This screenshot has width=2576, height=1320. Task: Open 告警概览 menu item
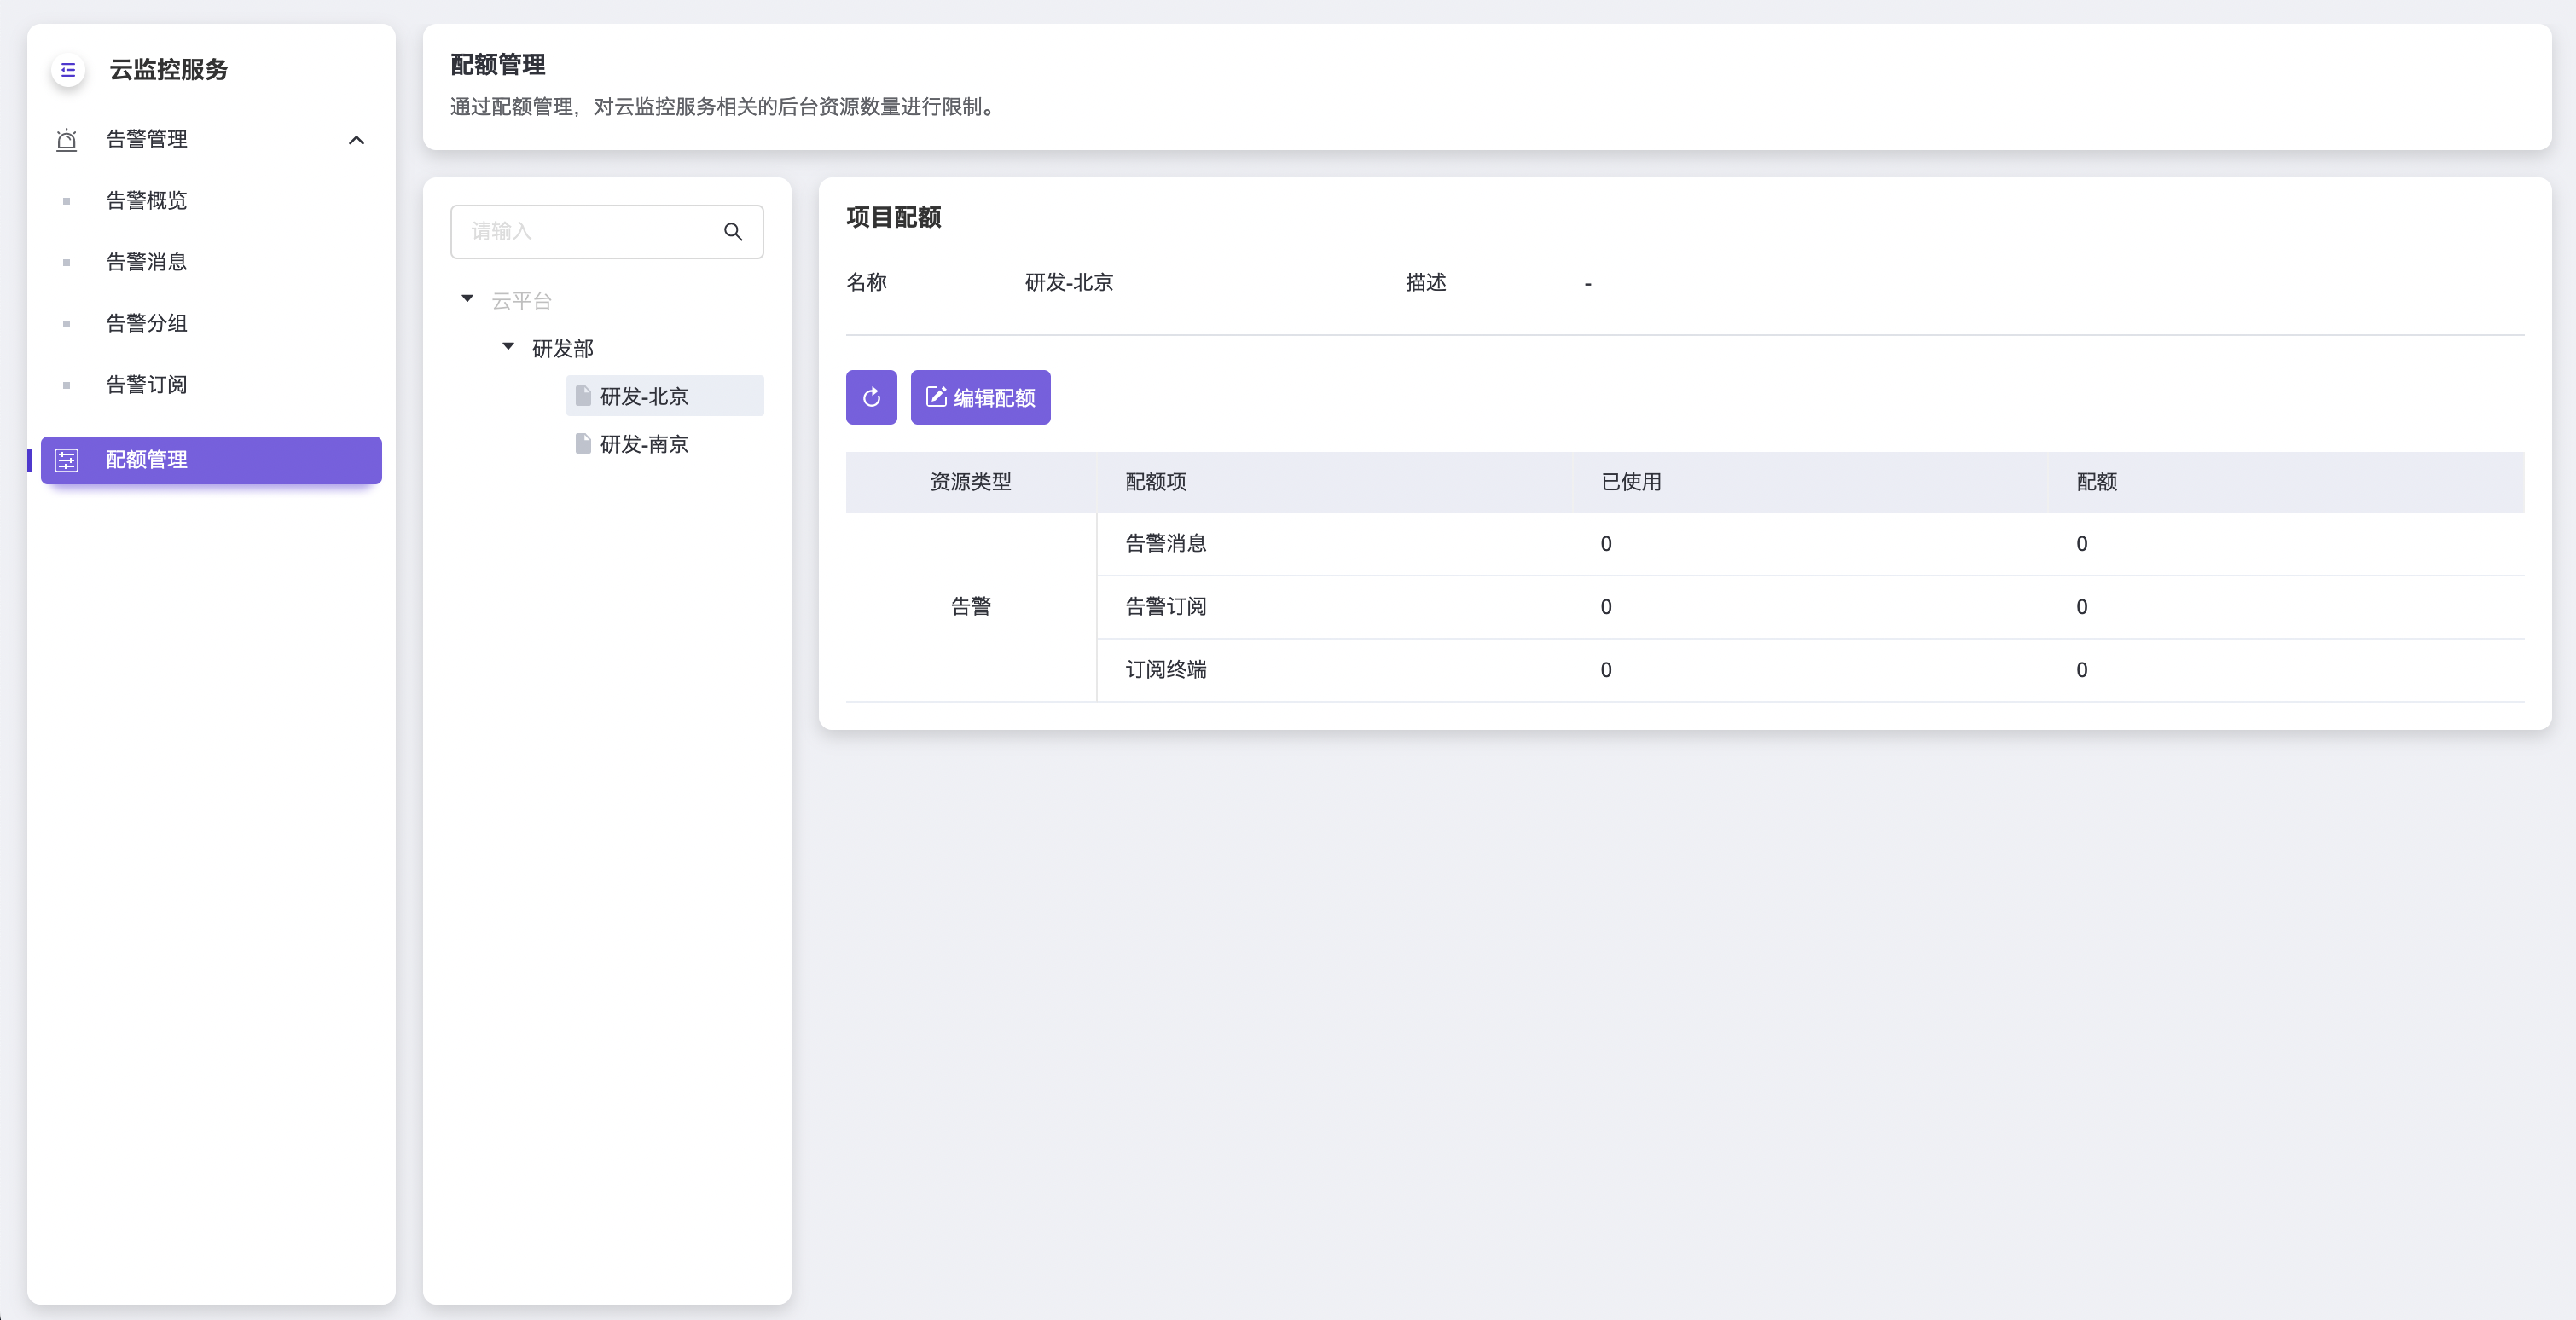(x=147, y=201)
